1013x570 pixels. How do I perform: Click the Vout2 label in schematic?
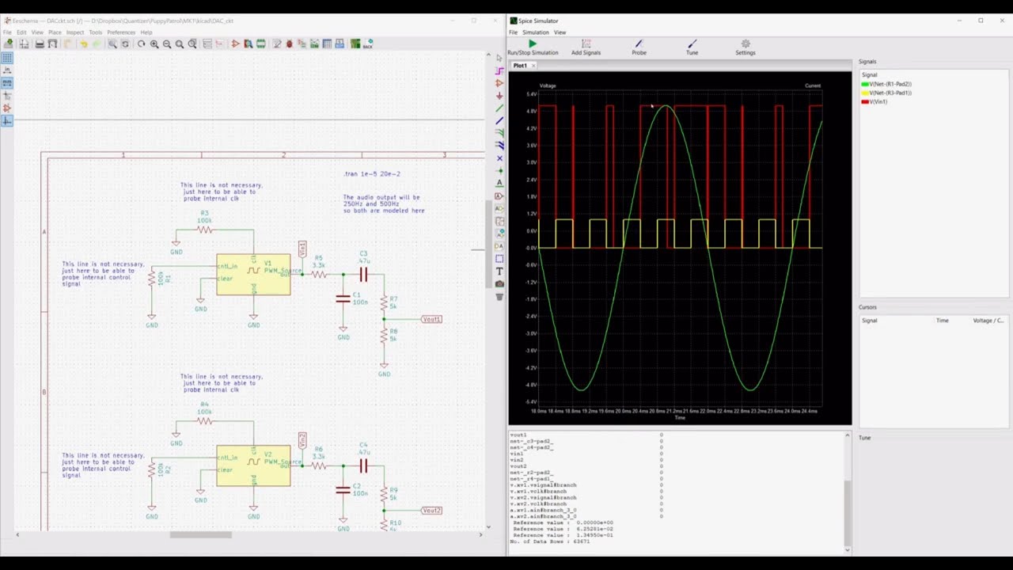tap(431, 511)
